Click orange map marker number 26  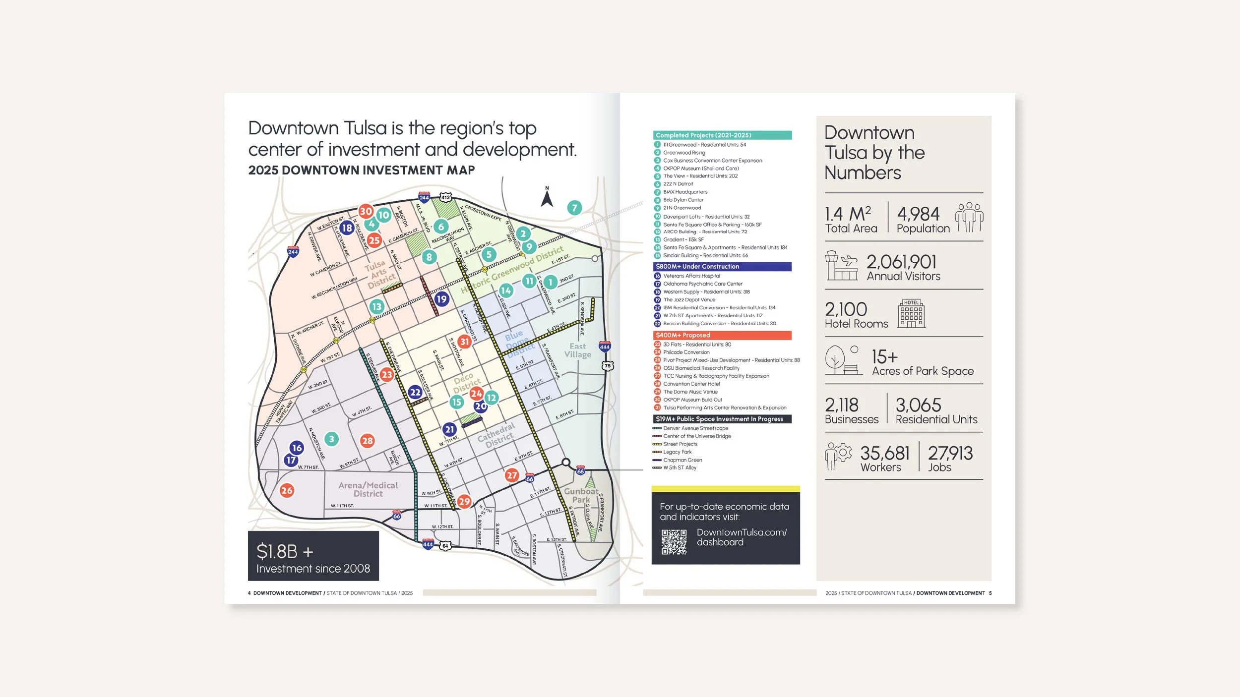click(x=287, y=490)
